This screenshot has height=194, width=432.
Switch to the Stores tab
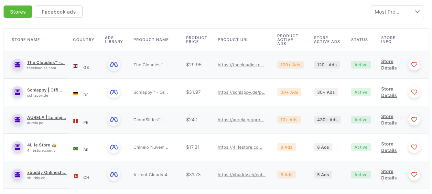(x=18, y=12)
